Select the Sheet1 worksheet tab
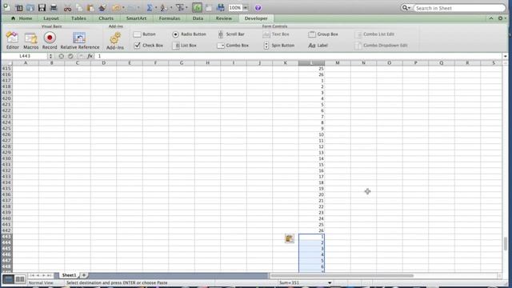The width and height of the screenshot is (512, 288). pyautogui.click(x=69, y=275)
